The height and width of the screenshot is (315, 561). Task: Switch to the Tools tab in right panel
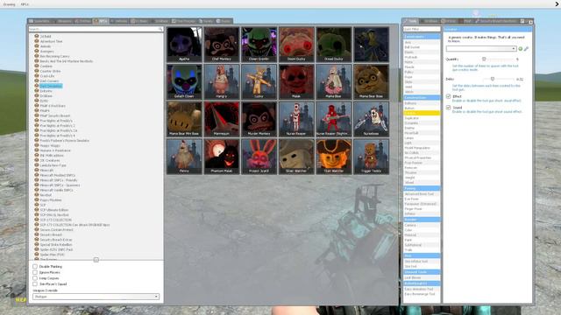point(411,21)
